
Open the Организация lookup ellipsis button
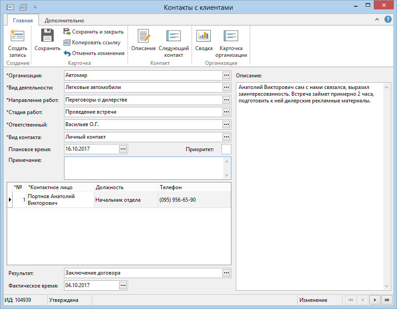(x=226, y=75)
